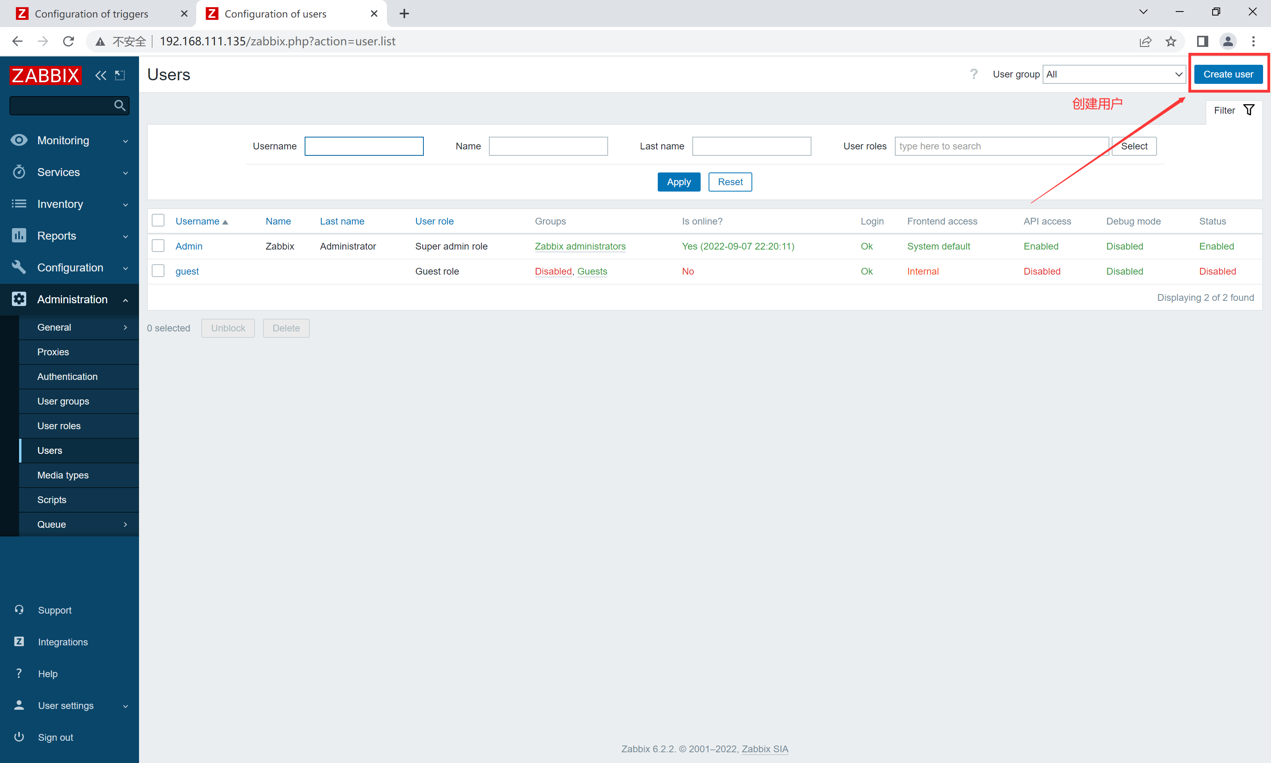The width and height of the screenshot is (1271, 763).
Task: Focus the User roles search field
Action: [1001, 146]
